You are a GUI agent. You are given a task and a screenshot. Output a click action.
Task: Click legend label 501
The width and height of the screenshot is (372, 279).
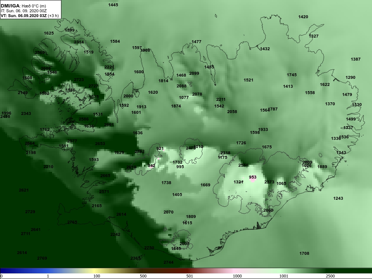coord(190,276)
